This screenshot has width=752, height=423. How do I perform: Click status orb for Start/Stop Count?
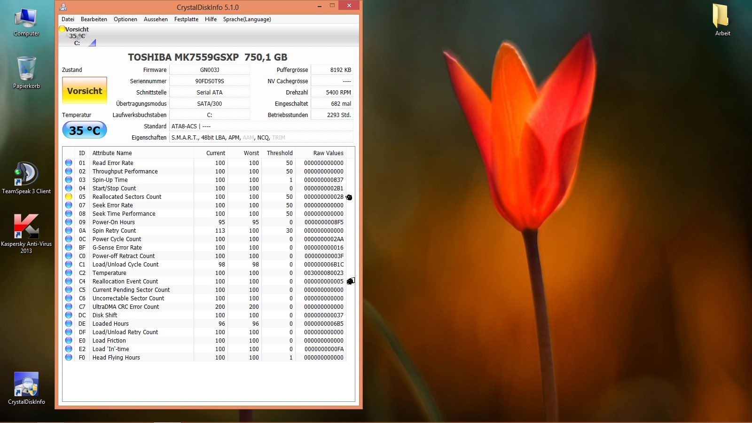69,188
